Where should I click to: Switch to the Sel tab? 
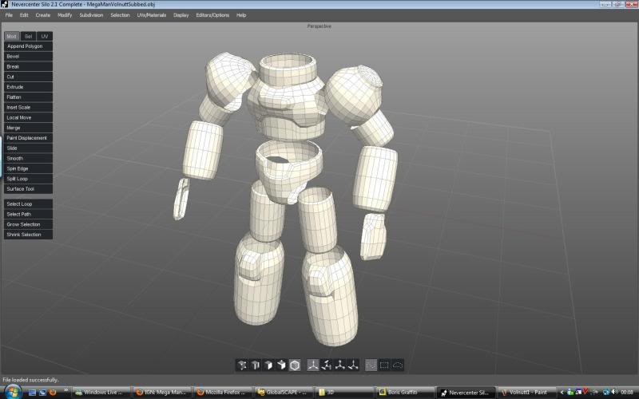click(x=28, y=36)
